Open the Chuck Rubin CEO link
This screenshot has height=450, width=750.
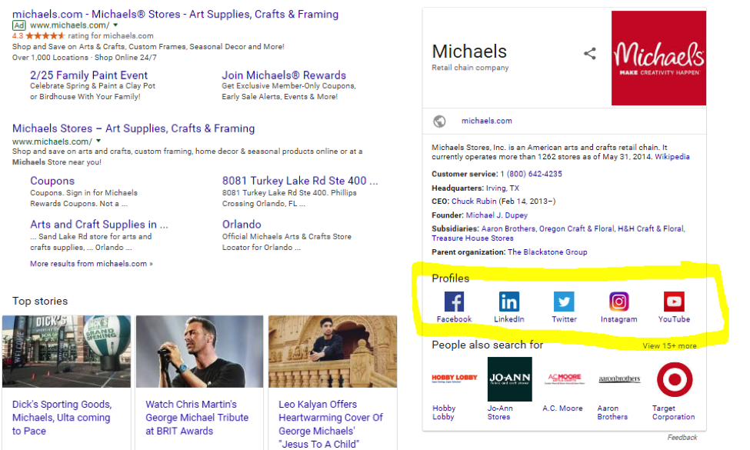[x=474, y=202]
